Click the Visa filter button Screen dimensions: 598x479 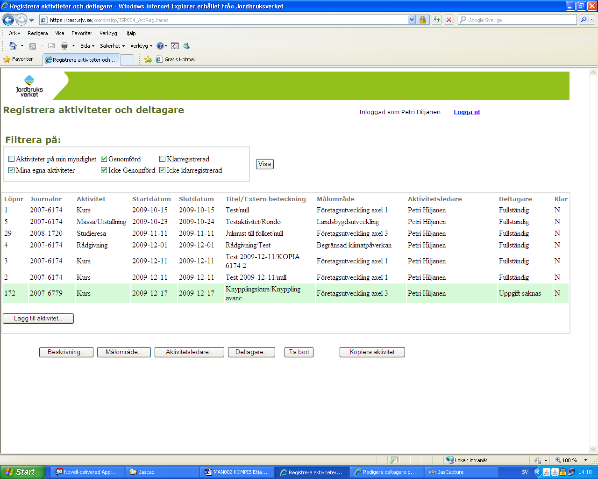[x=265, y=164]
